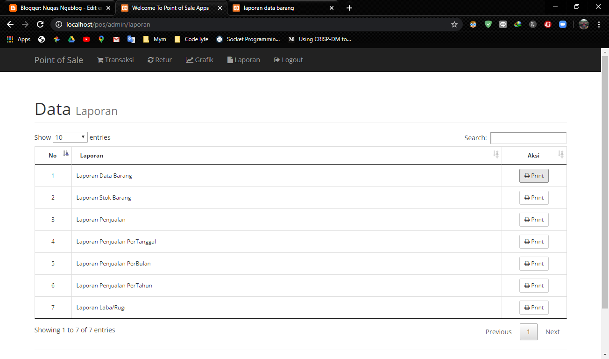Image resolution: width=609 pixels, height=359 pixels.
Task: Select pagination page 1
Action: [529, 332]
